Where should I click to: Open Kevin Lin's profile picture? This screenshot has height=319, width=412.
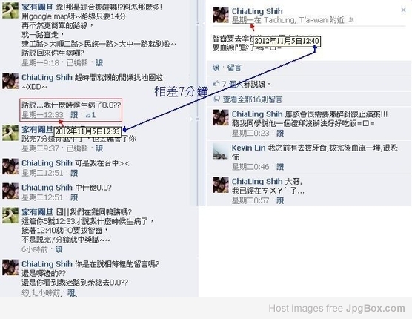[220, 151]
